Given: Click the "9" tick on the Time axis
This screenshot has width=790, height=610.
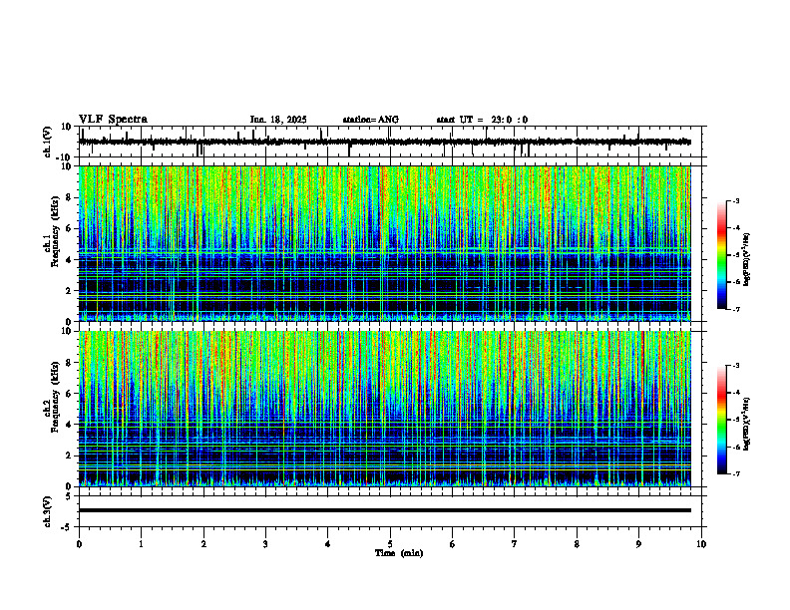Looking at the screenshot, I should 638,544.
